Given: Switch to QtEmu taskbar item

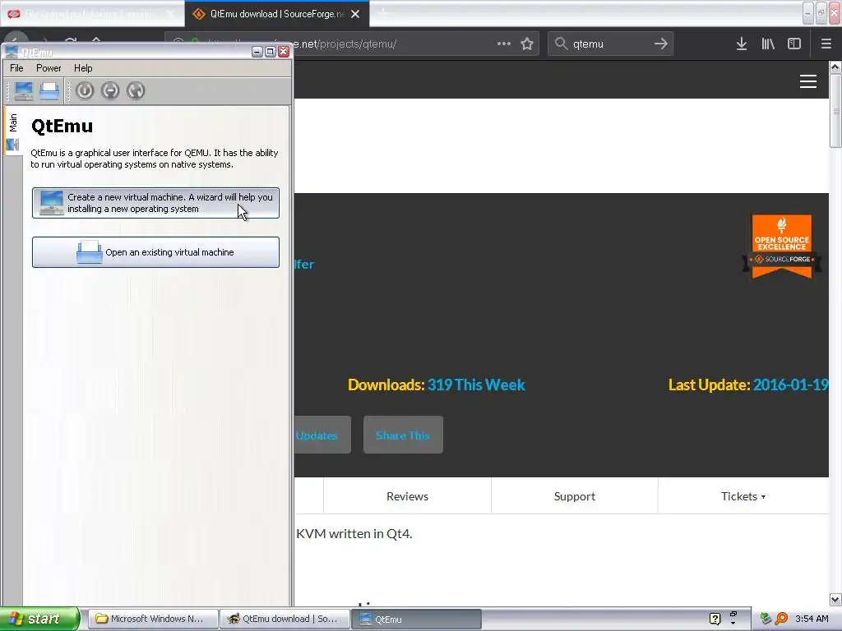Looking at the screenshot, I should coord(416,619).
